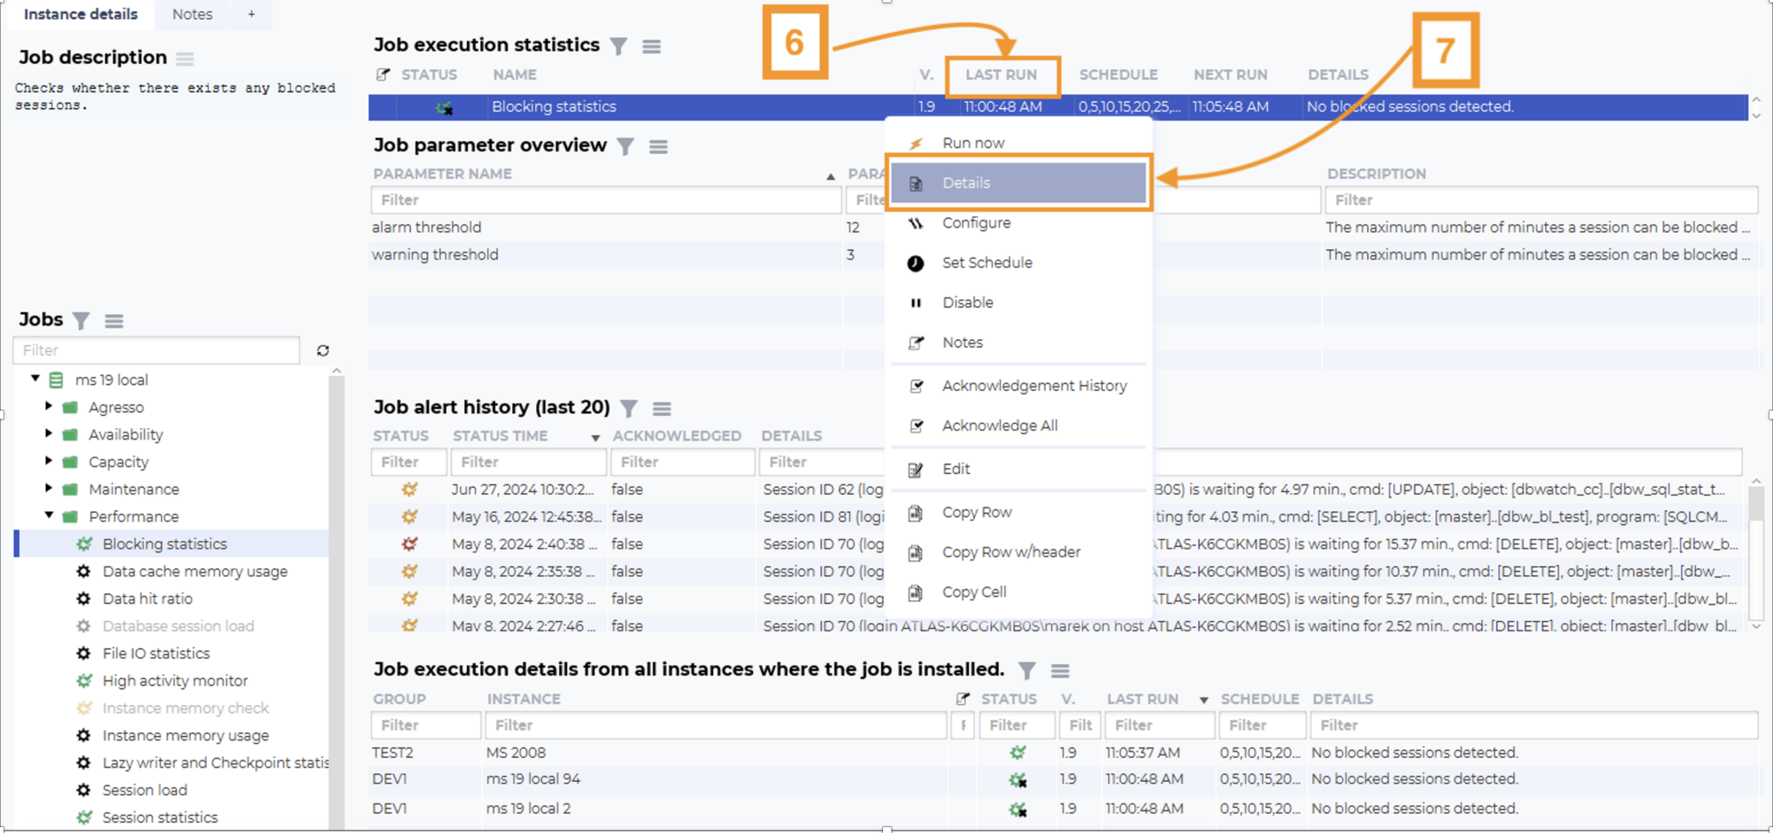
Task: Click the sort arrow on STATUS TIME column
Action: coord(595,438)
